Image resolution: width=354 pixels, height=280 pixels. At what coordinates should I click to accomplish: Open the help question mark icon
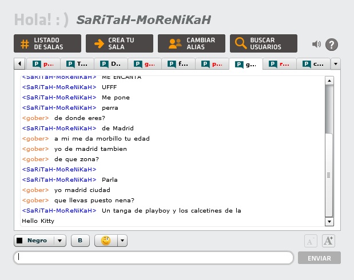pyautogui.click(x=332, y=45)
